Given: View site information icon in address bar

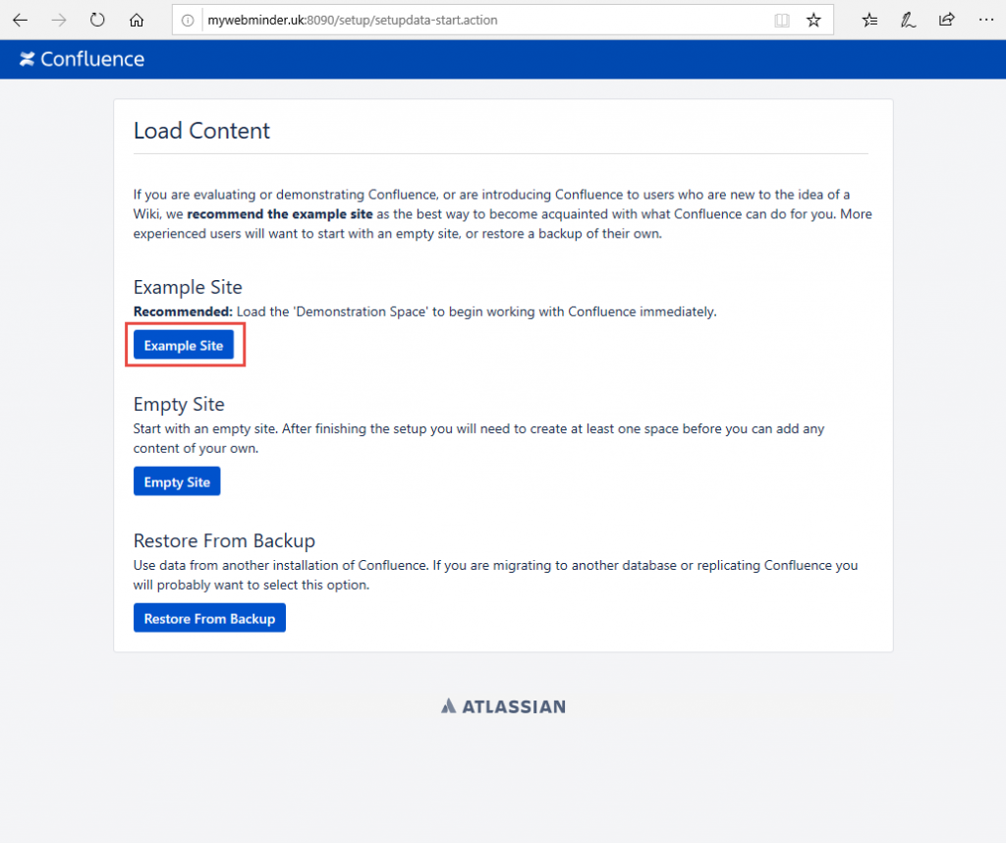Looking at the screenshot, I should click(x=188, y=21).
